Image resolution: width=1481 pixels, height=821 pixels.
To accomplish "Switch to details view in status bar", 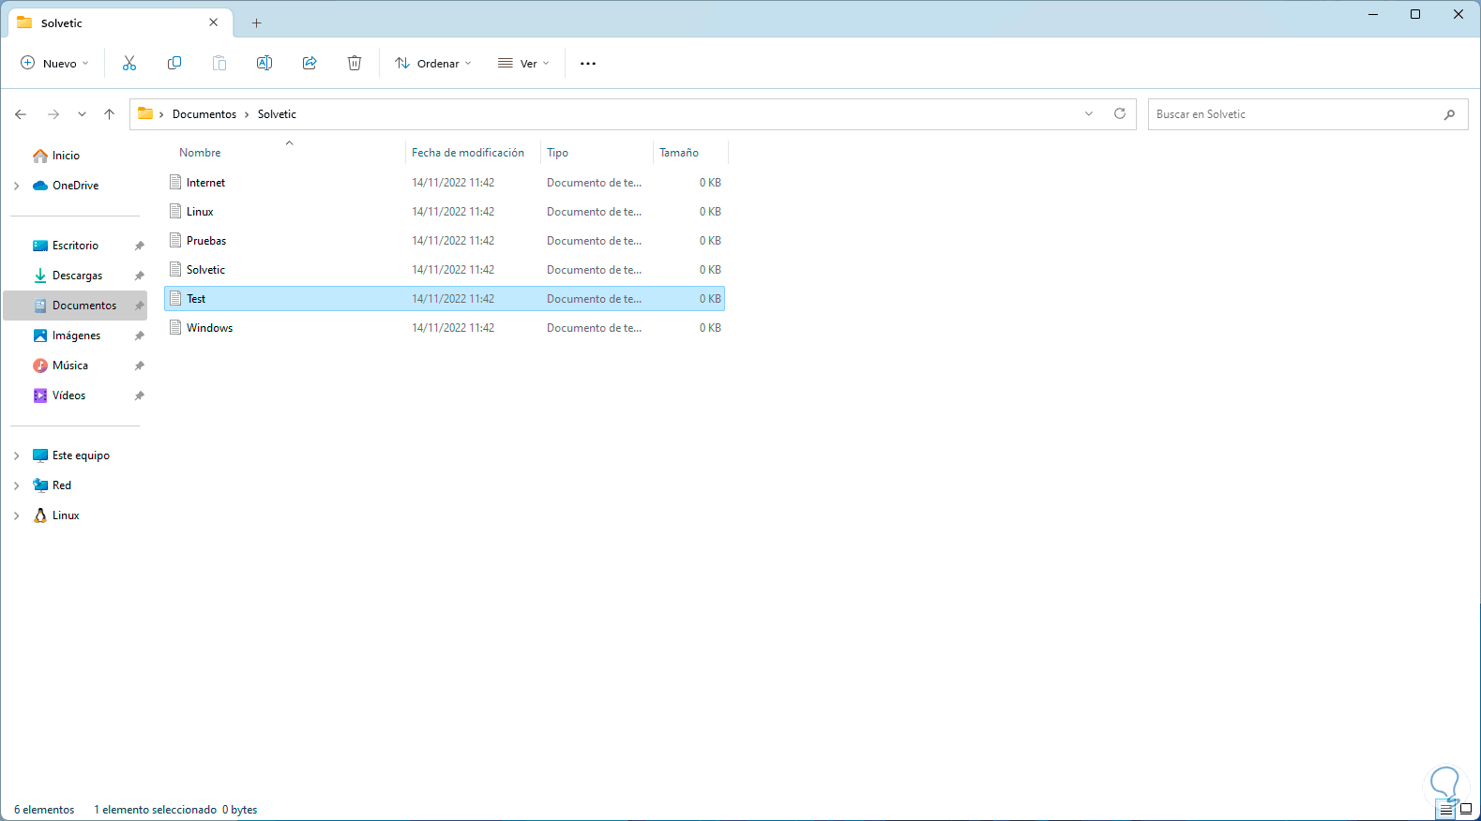I will pos(1446,809).
